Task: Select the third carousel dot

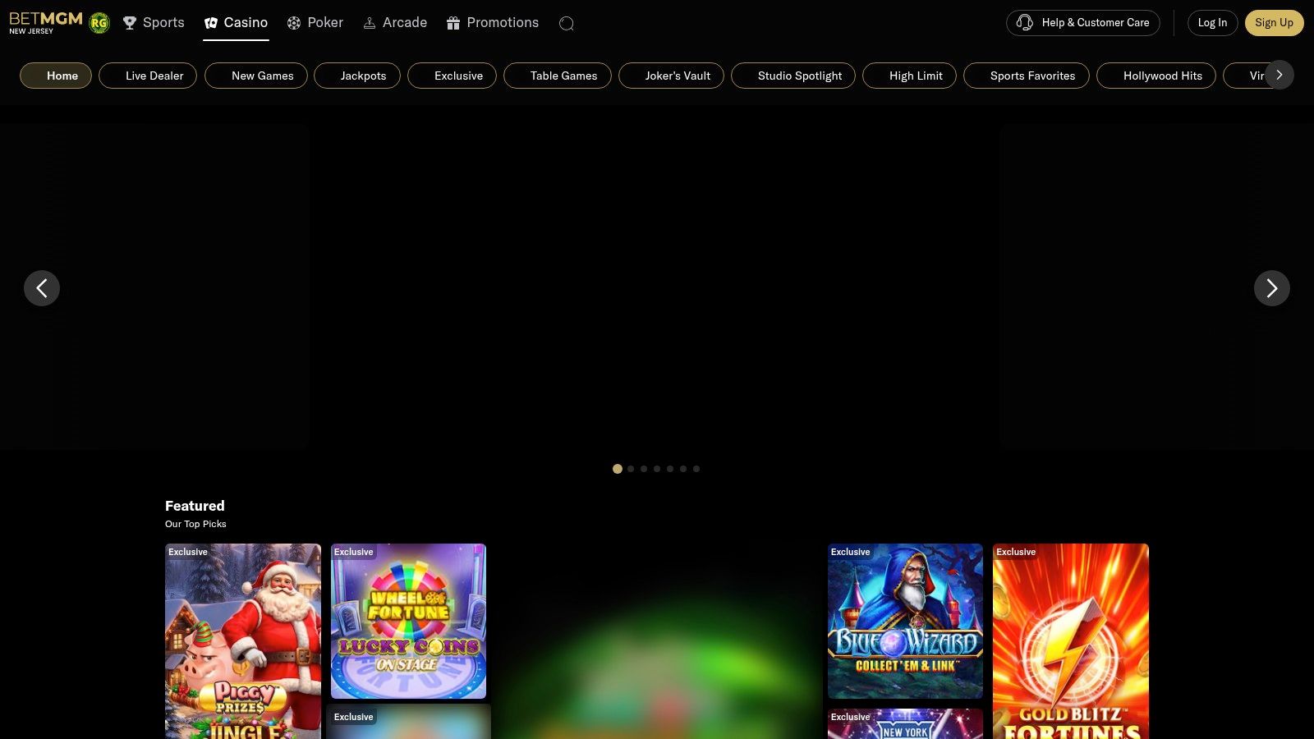Action: coord(644,469)
